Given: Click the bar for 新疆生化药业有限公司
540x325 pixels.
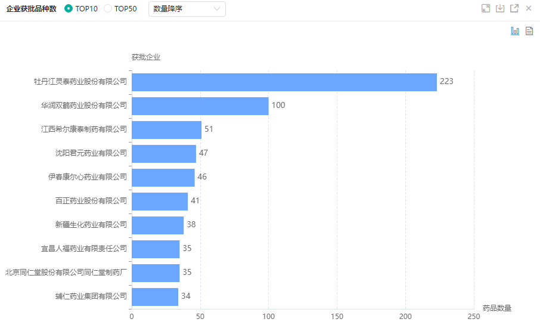Looking at the screenshot, I should tap(158, 225).
